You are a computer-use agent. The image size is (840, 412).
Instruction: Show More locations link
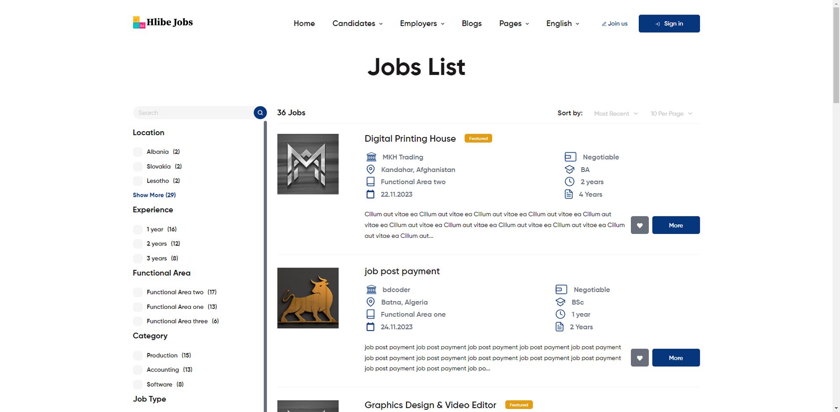point(154,195)
